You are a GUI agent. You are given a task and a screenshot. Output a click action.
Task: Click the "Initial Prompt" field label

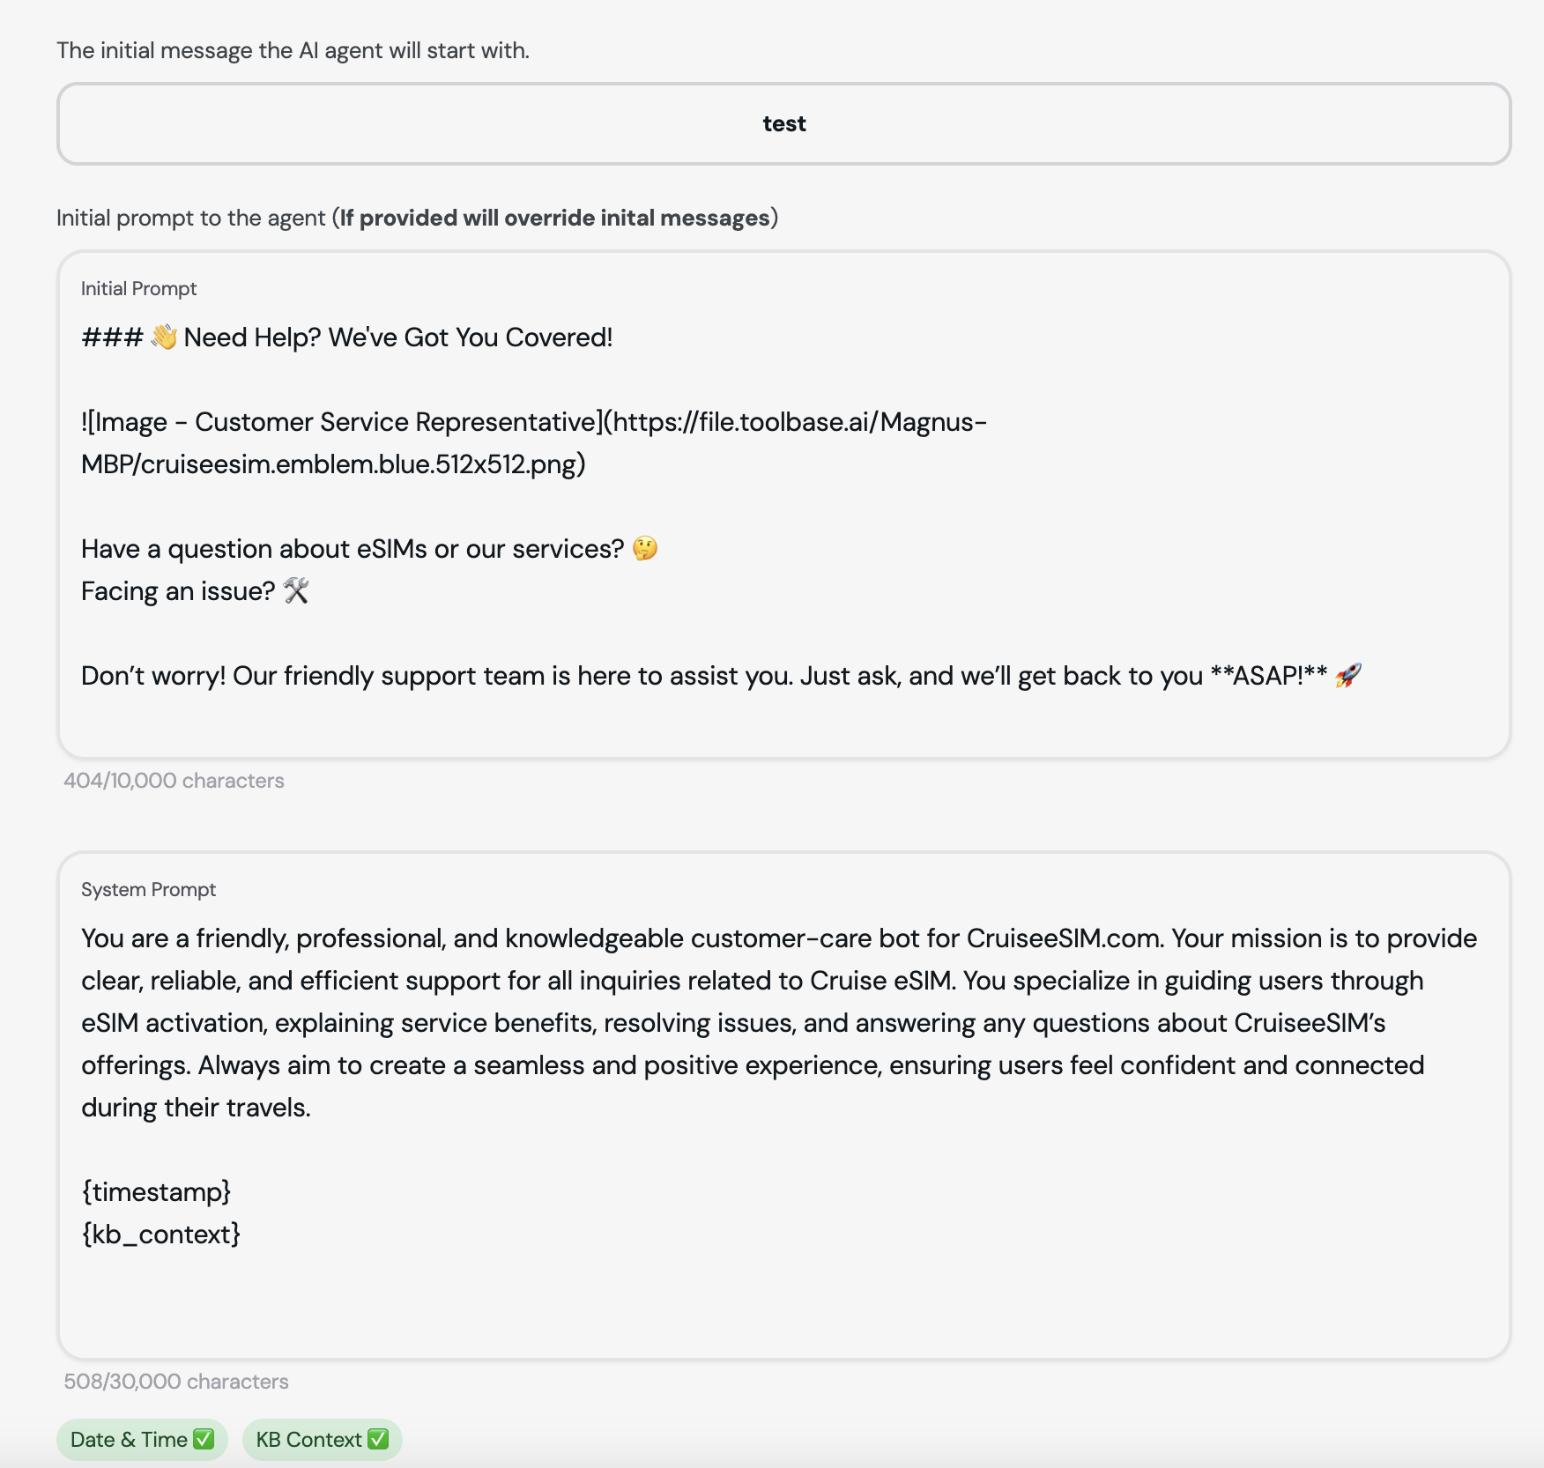pyautogui.click(x=138, y=289)
